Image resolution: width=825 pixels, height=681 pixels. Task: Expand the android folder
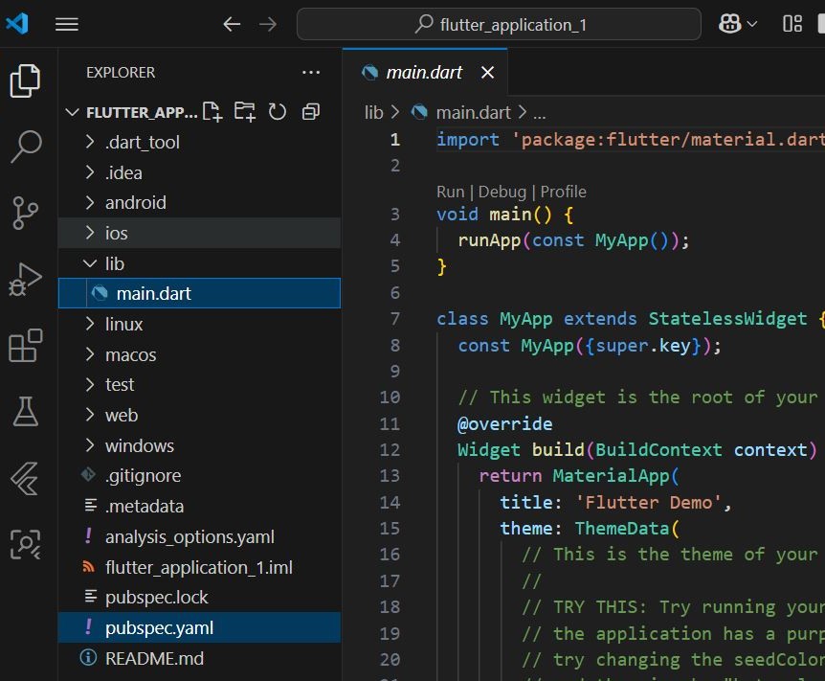[x=135, y=203]
